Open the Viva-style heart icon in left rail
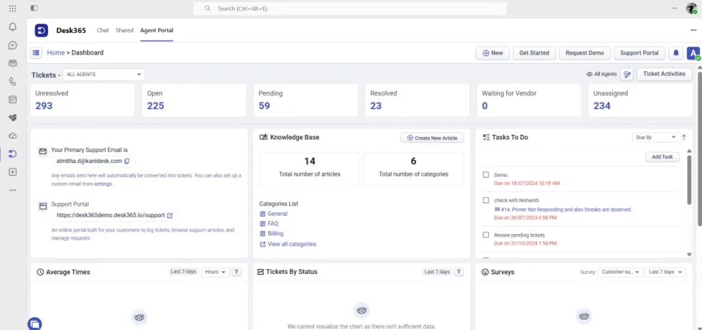The width and height of the screenshot is (702, 330). (x=12, y=118)
